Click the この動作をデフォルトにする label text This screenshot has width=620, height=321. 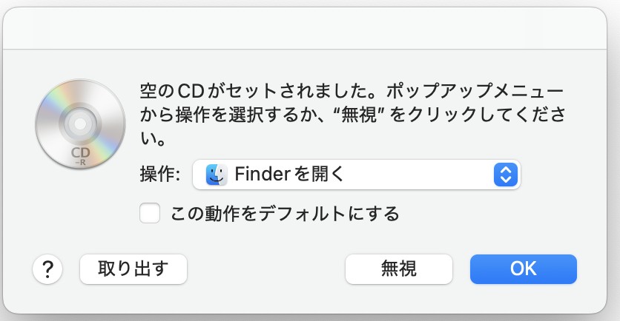click(x=285, y=213)
